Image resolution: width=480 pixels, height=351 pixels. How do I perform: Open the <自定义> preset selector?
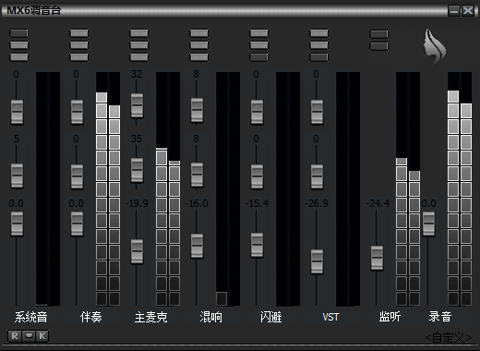click(449, 338)
